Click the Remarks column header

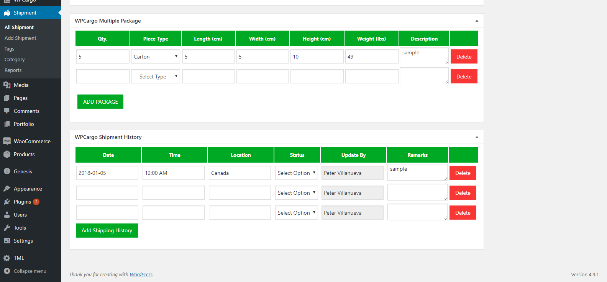click(417, 155)
